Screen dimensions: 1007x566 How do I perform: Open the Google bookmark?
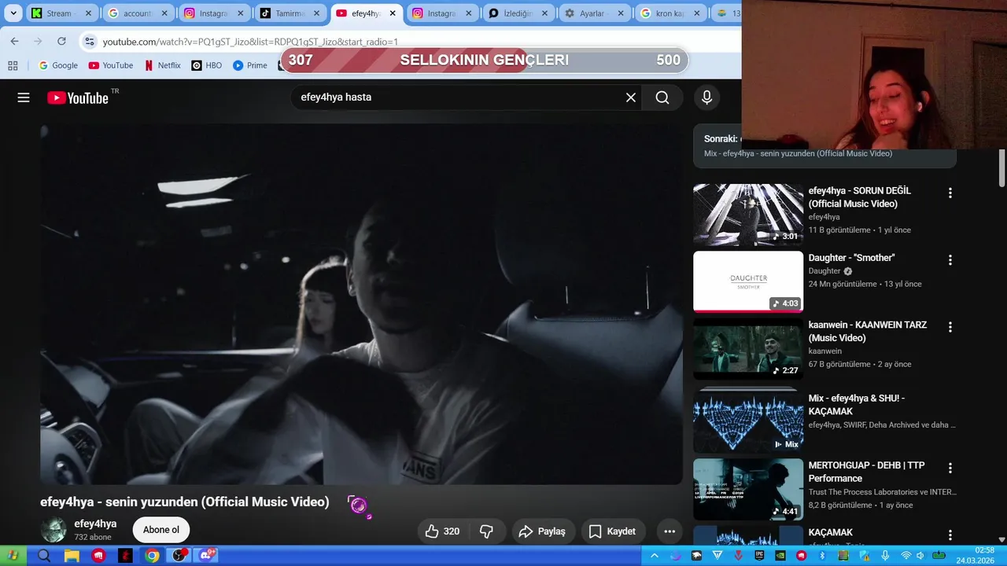tap(58, 65)
